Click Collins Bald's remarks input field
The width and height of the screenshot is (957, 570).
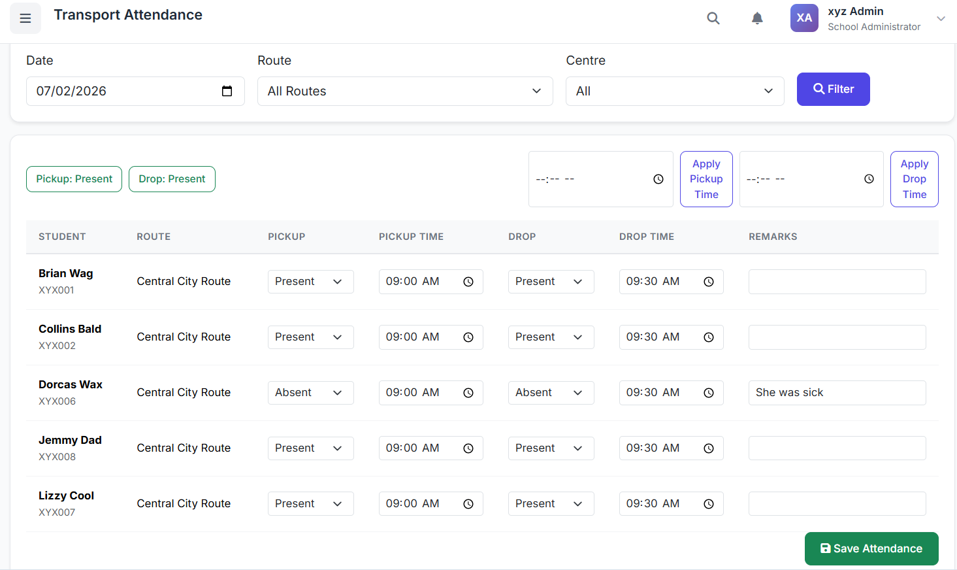click(837, 337)
